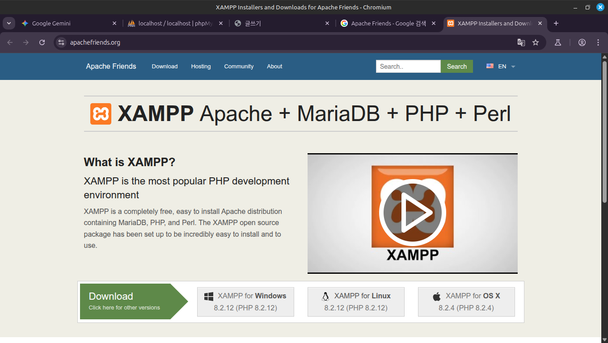Download XAMPP for OS X 8.2.4
Image resolution: width=608 pixels, height=343 pixels.
pos(466,302)
